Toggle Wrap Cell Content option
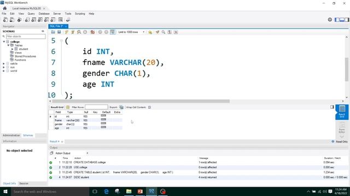Screen dimensions: 350x196 pyautogui.click(x=149, y=107)
